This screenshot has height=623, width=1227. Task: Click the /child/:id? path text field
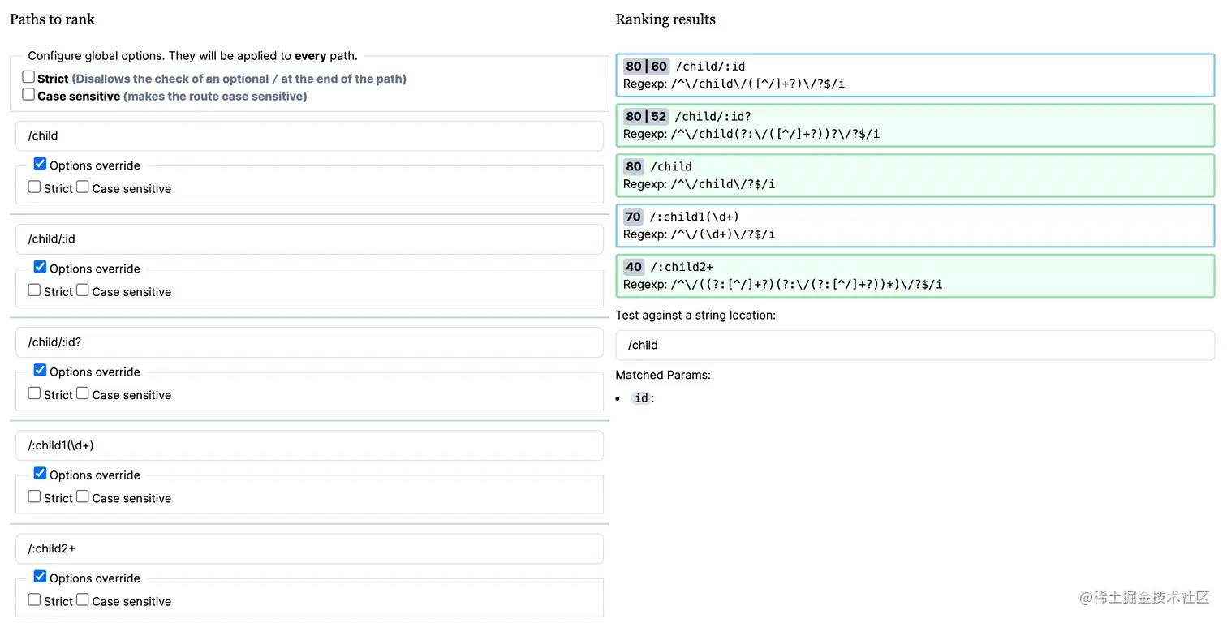pyautogui.click(x=309, y=342)
